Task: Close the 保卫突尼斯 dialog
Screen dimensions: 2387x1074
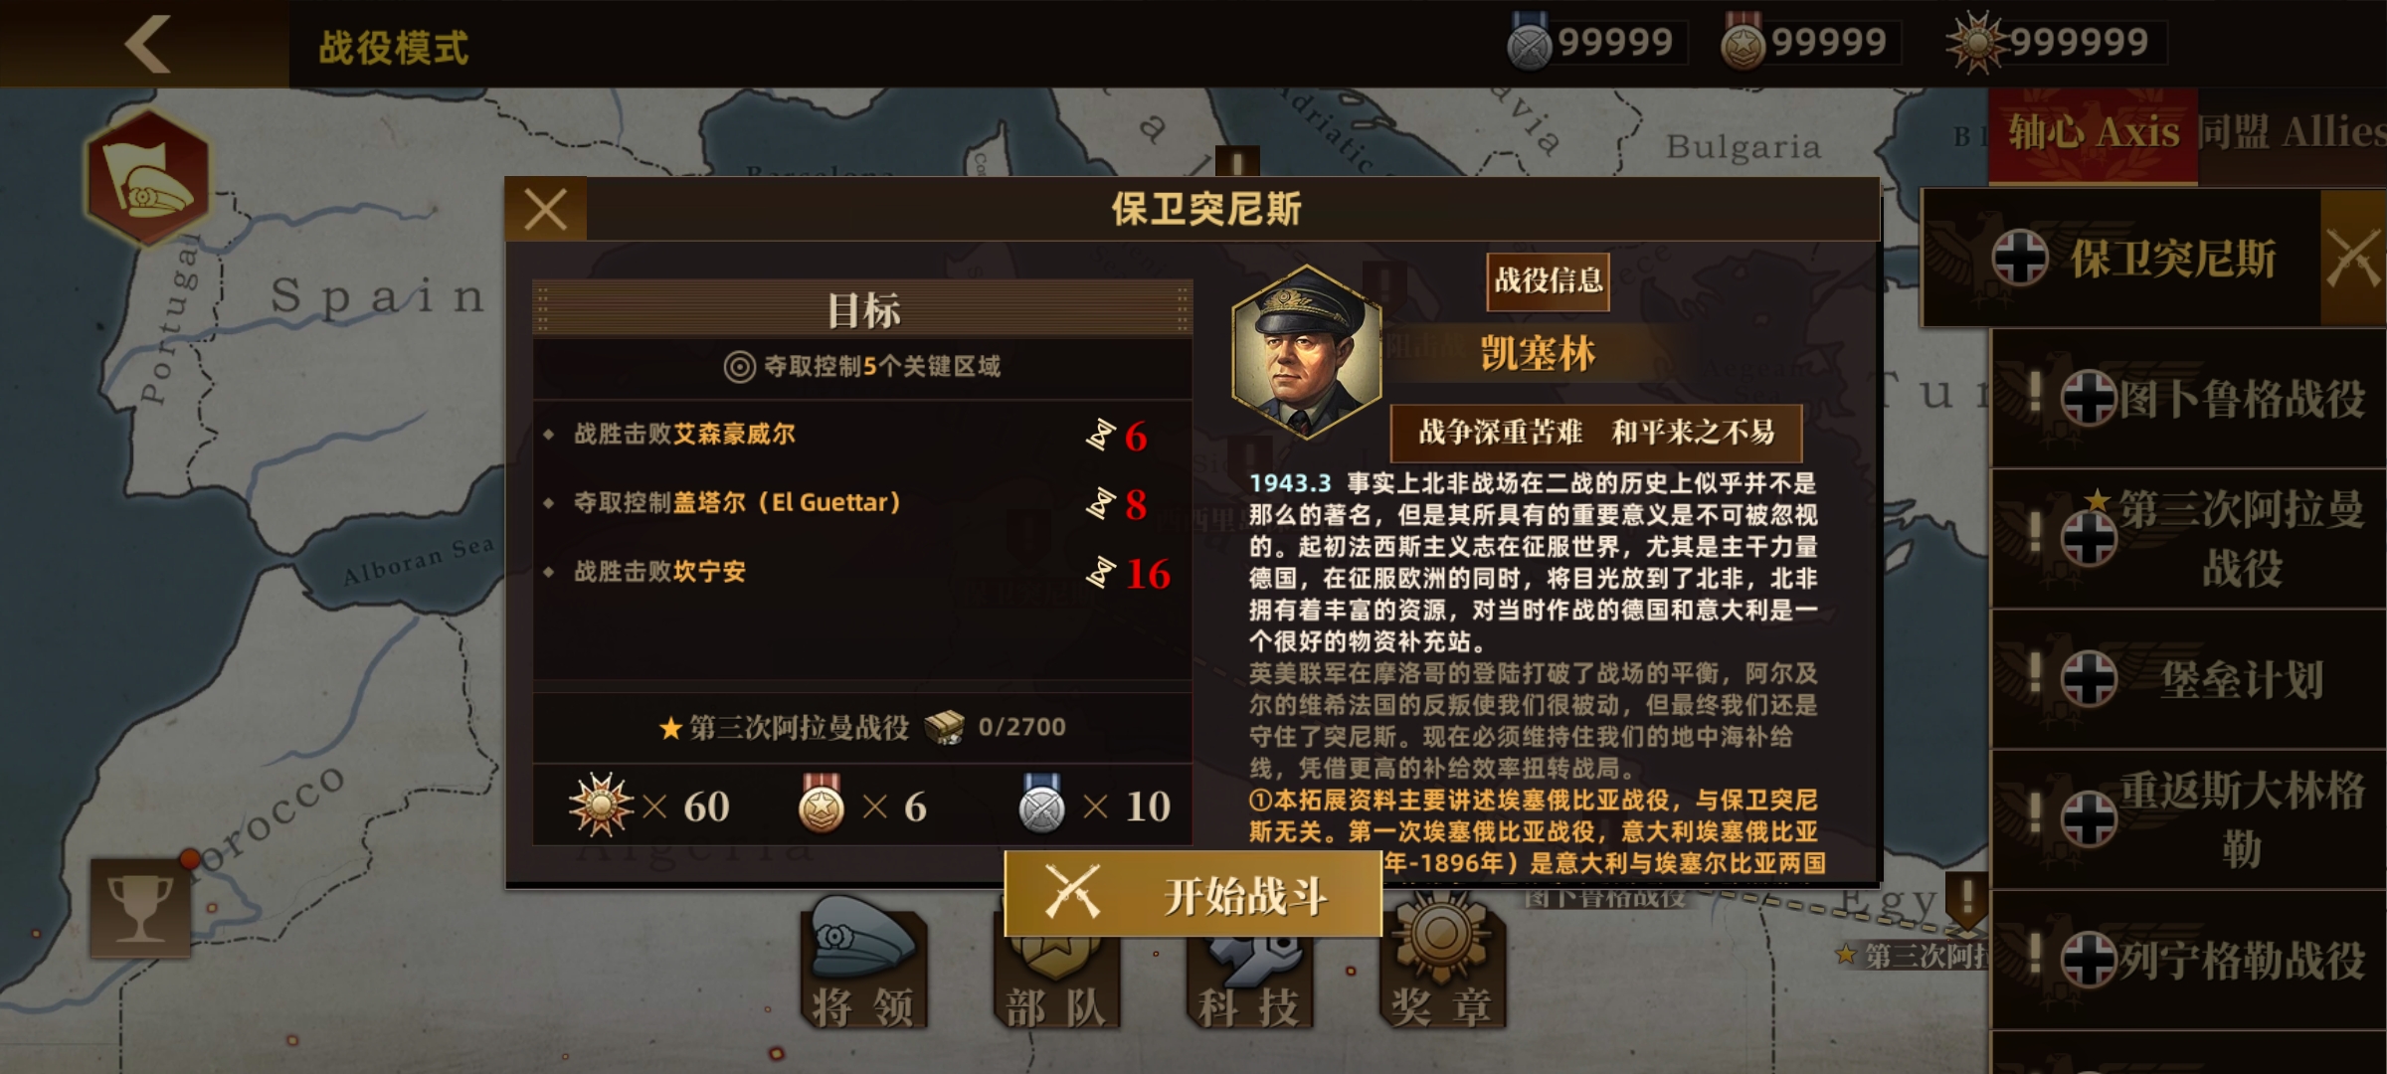Action: point(546,210)
